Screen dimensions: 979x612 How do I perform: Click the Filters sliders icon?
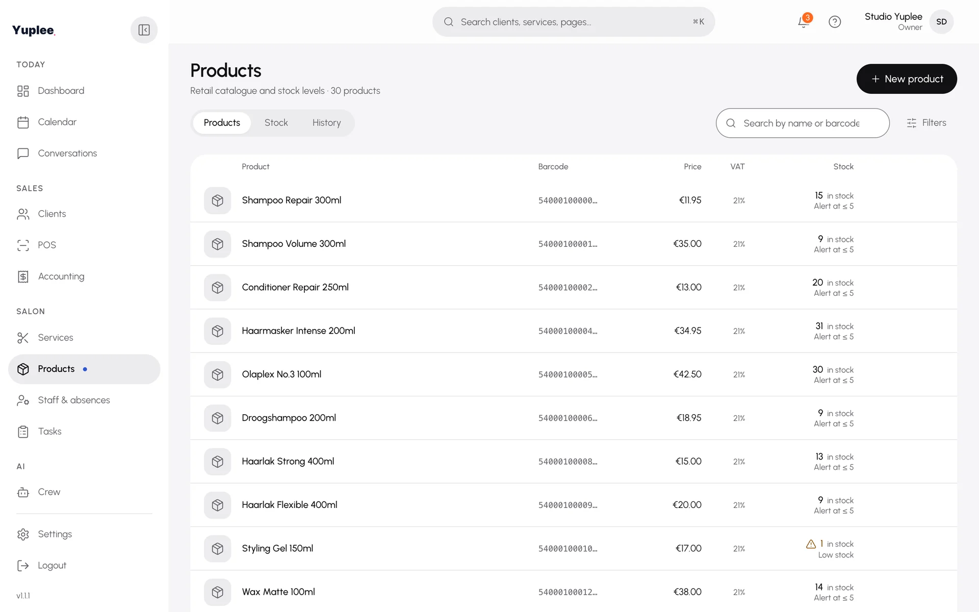click(x=912, y=123)
